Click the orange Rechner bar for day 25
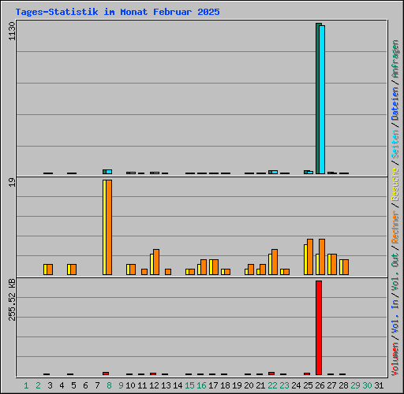This screenshot has height=394, width=404. [x=310, y=257]
